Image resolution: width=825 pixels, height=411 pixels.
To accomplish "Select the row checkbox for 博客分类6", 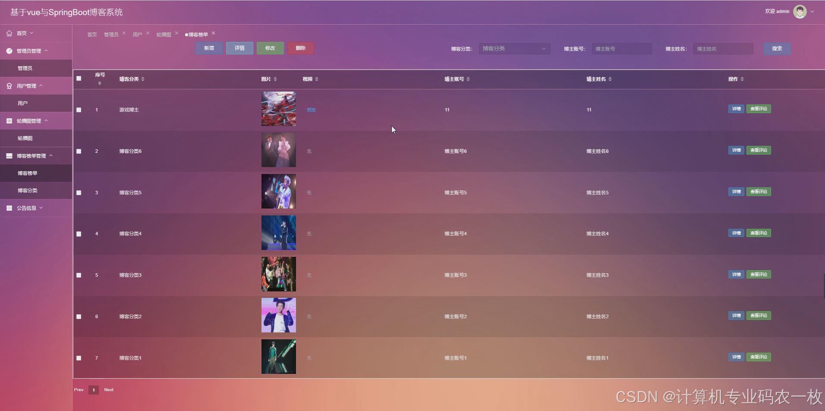I will click(79, 152).
